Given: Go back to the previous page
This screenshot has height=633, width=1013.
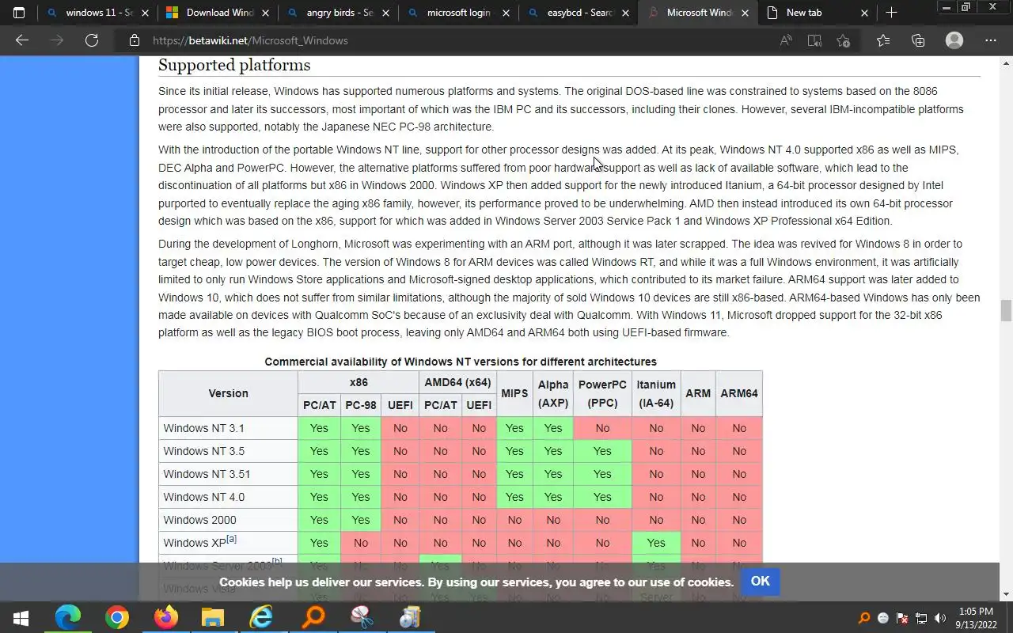Looking at the screenshot, I should coord(22,40).
